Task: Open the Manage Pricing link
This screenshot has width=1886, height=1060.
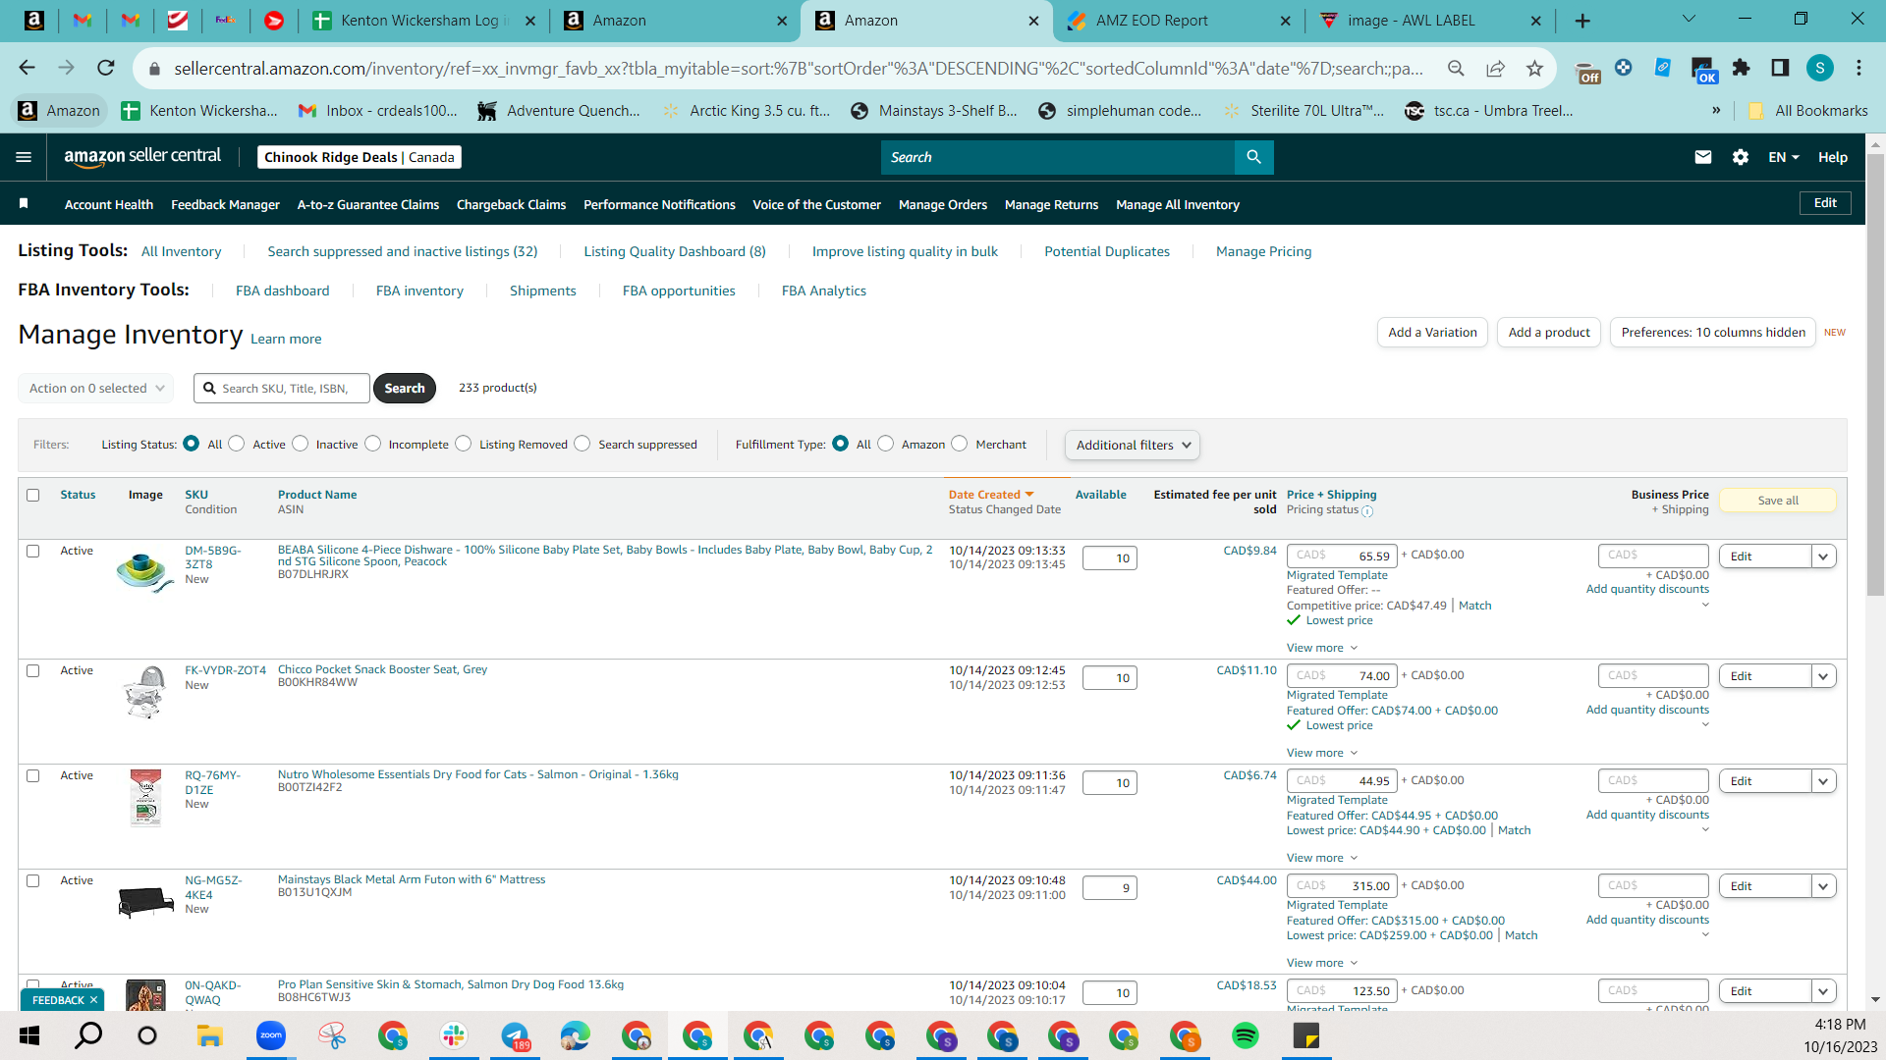Action: [1263, 251]
